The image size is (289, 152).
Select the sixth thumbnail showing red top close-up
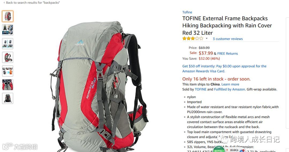tap(7, 85)
